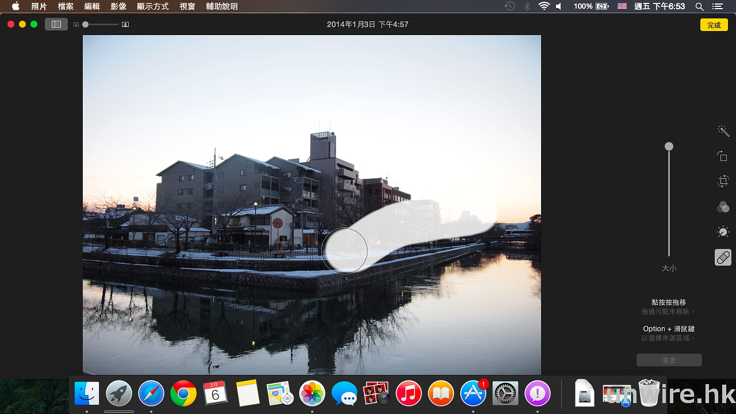Expand the Wi-Fi status menu
This screenshot has height=414, width=736.
(544, 6)
